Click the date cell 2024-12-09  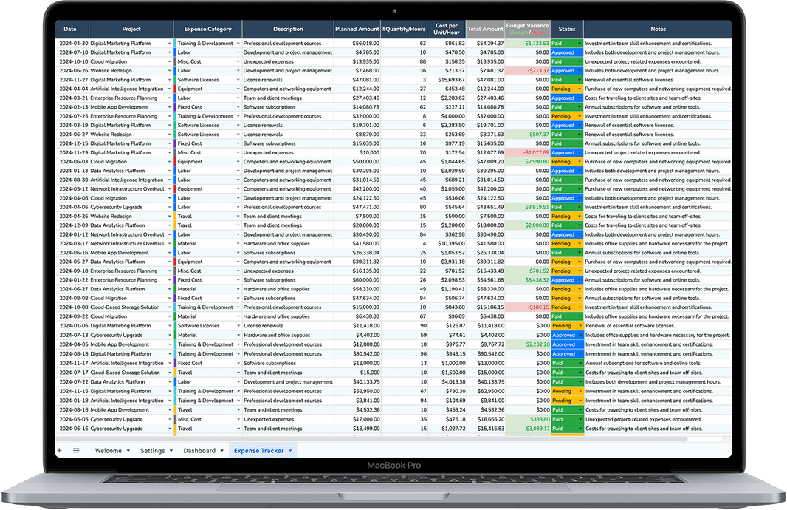(x=72, y=225)
